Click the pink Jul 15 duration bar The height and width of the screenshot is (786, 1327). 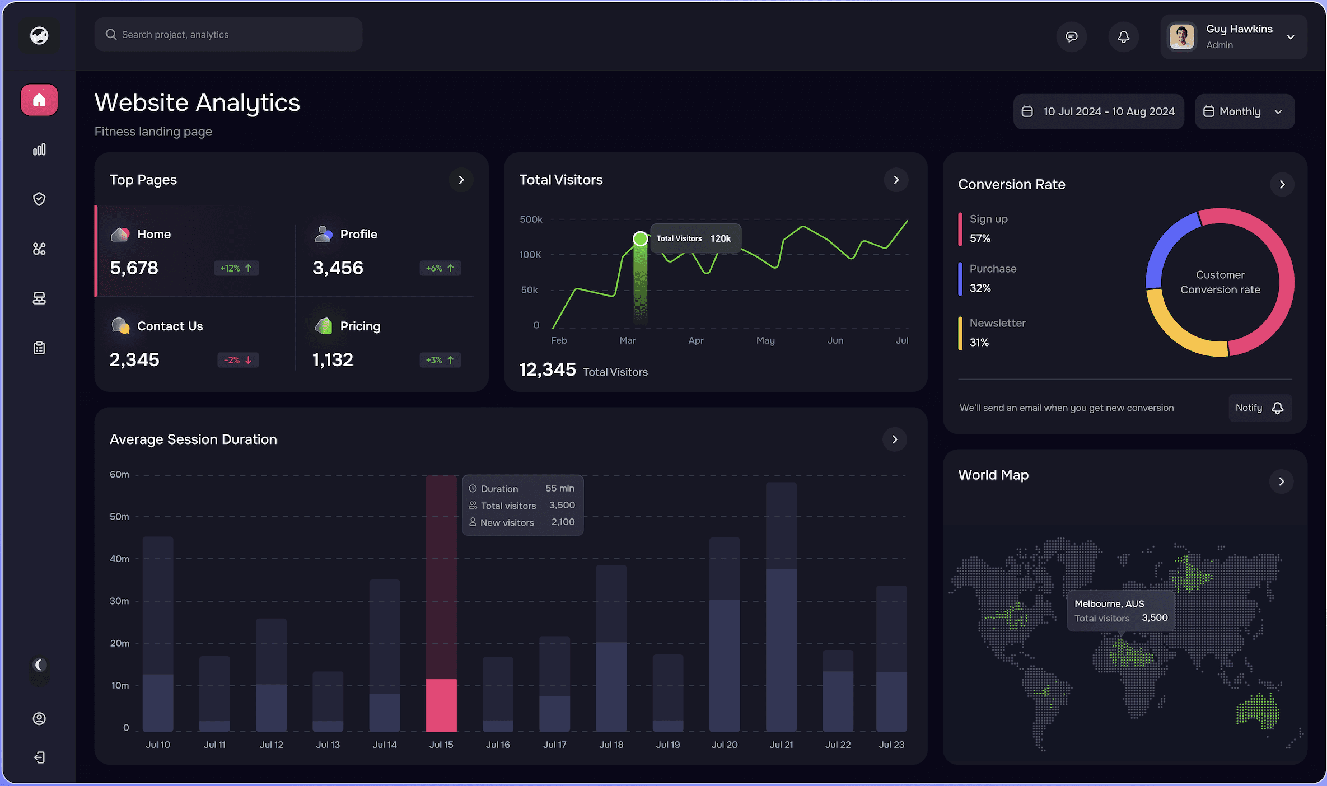(x=441, y=704)
